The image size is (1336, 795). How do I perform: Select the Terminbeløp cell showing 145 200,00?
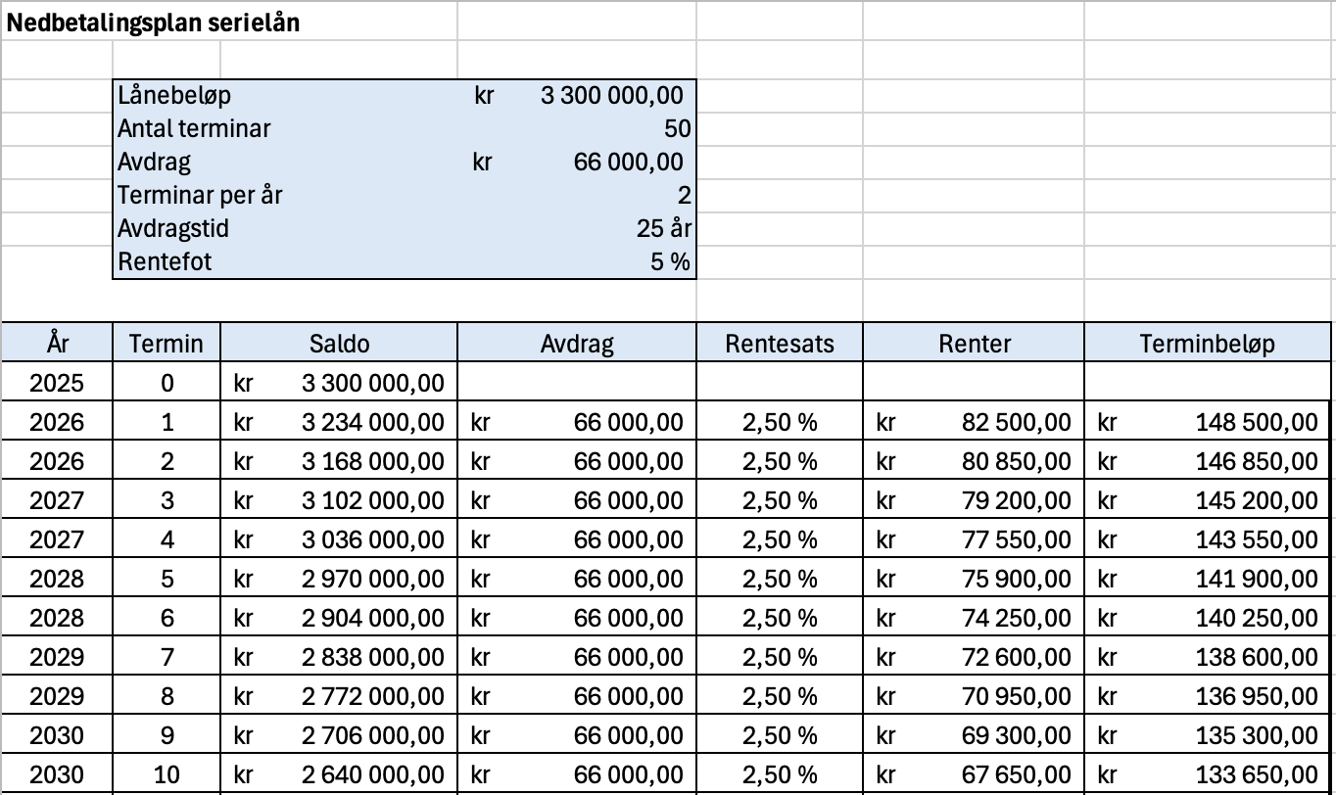point(1207,500)
